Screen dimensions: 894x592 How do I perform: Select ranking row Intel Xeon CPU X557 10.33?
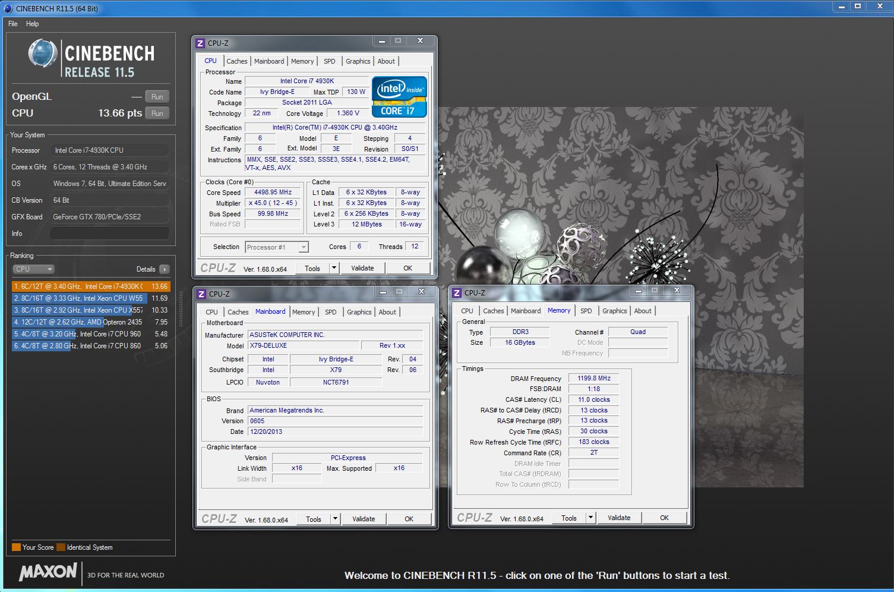click(91, 310)
